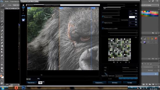The image size is (160, 90).
Task: Open Opera from the taskbar
Action: [16, 88]
